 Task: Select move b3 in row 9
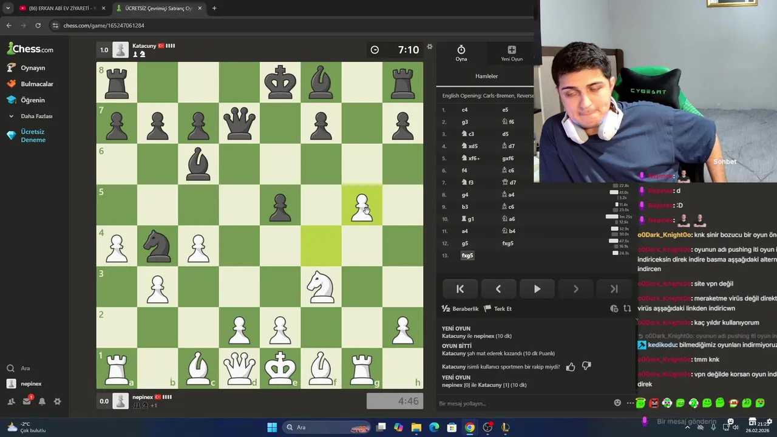[x=464, y=207]
